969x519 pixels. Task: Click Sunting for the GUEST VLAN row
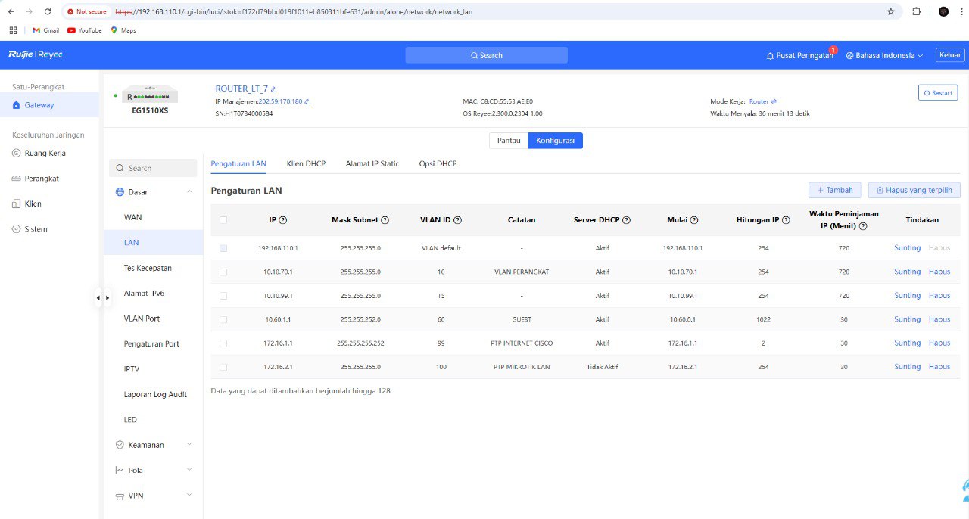pyautogui.click(x=907, y=319)
